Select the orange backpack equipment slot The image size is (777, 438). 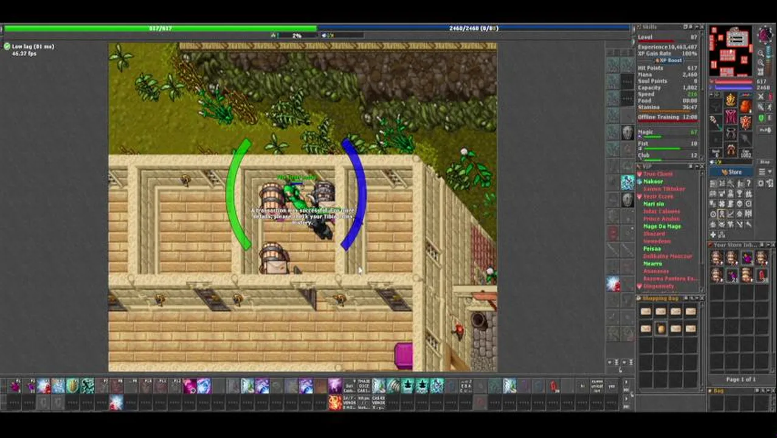(x=745, y=106)
